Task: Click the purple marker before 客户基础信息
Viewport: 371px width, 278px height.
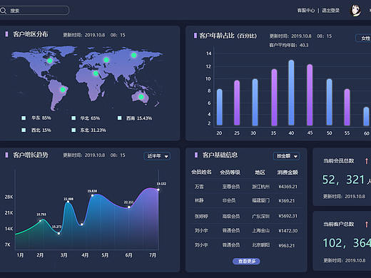Action: 196,155
